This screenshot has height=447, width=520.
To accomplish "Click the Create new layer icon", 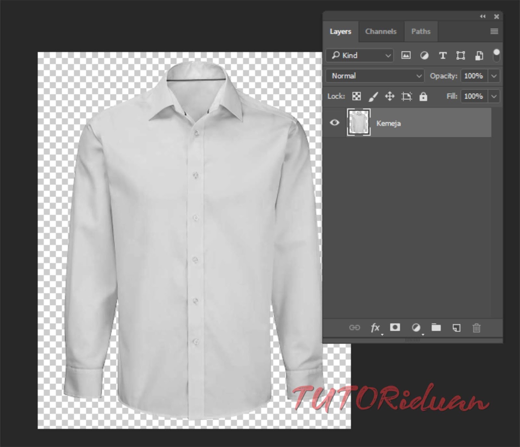I will [457, 328].
